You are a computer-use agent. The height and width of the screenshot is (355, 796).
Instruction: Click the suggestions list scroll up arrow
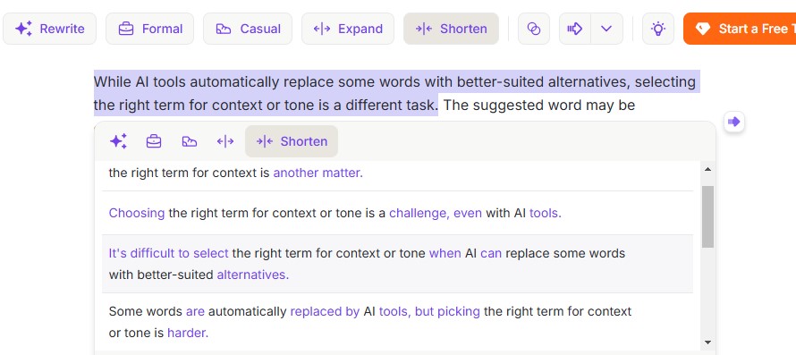707,169
